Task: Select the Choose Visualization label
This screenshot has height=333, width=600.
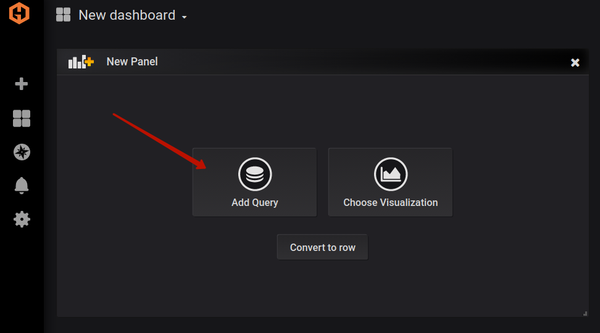Action: (391, 203)
